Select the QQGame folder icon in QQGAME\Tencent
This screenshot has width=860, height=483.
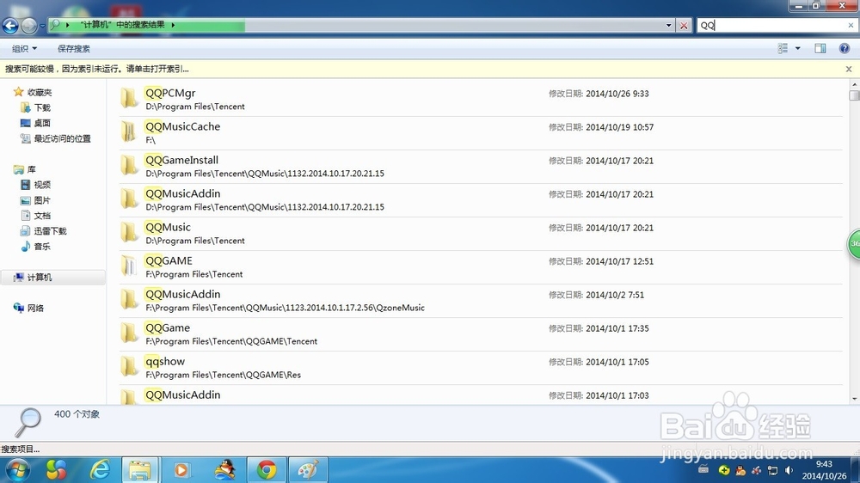130,333
